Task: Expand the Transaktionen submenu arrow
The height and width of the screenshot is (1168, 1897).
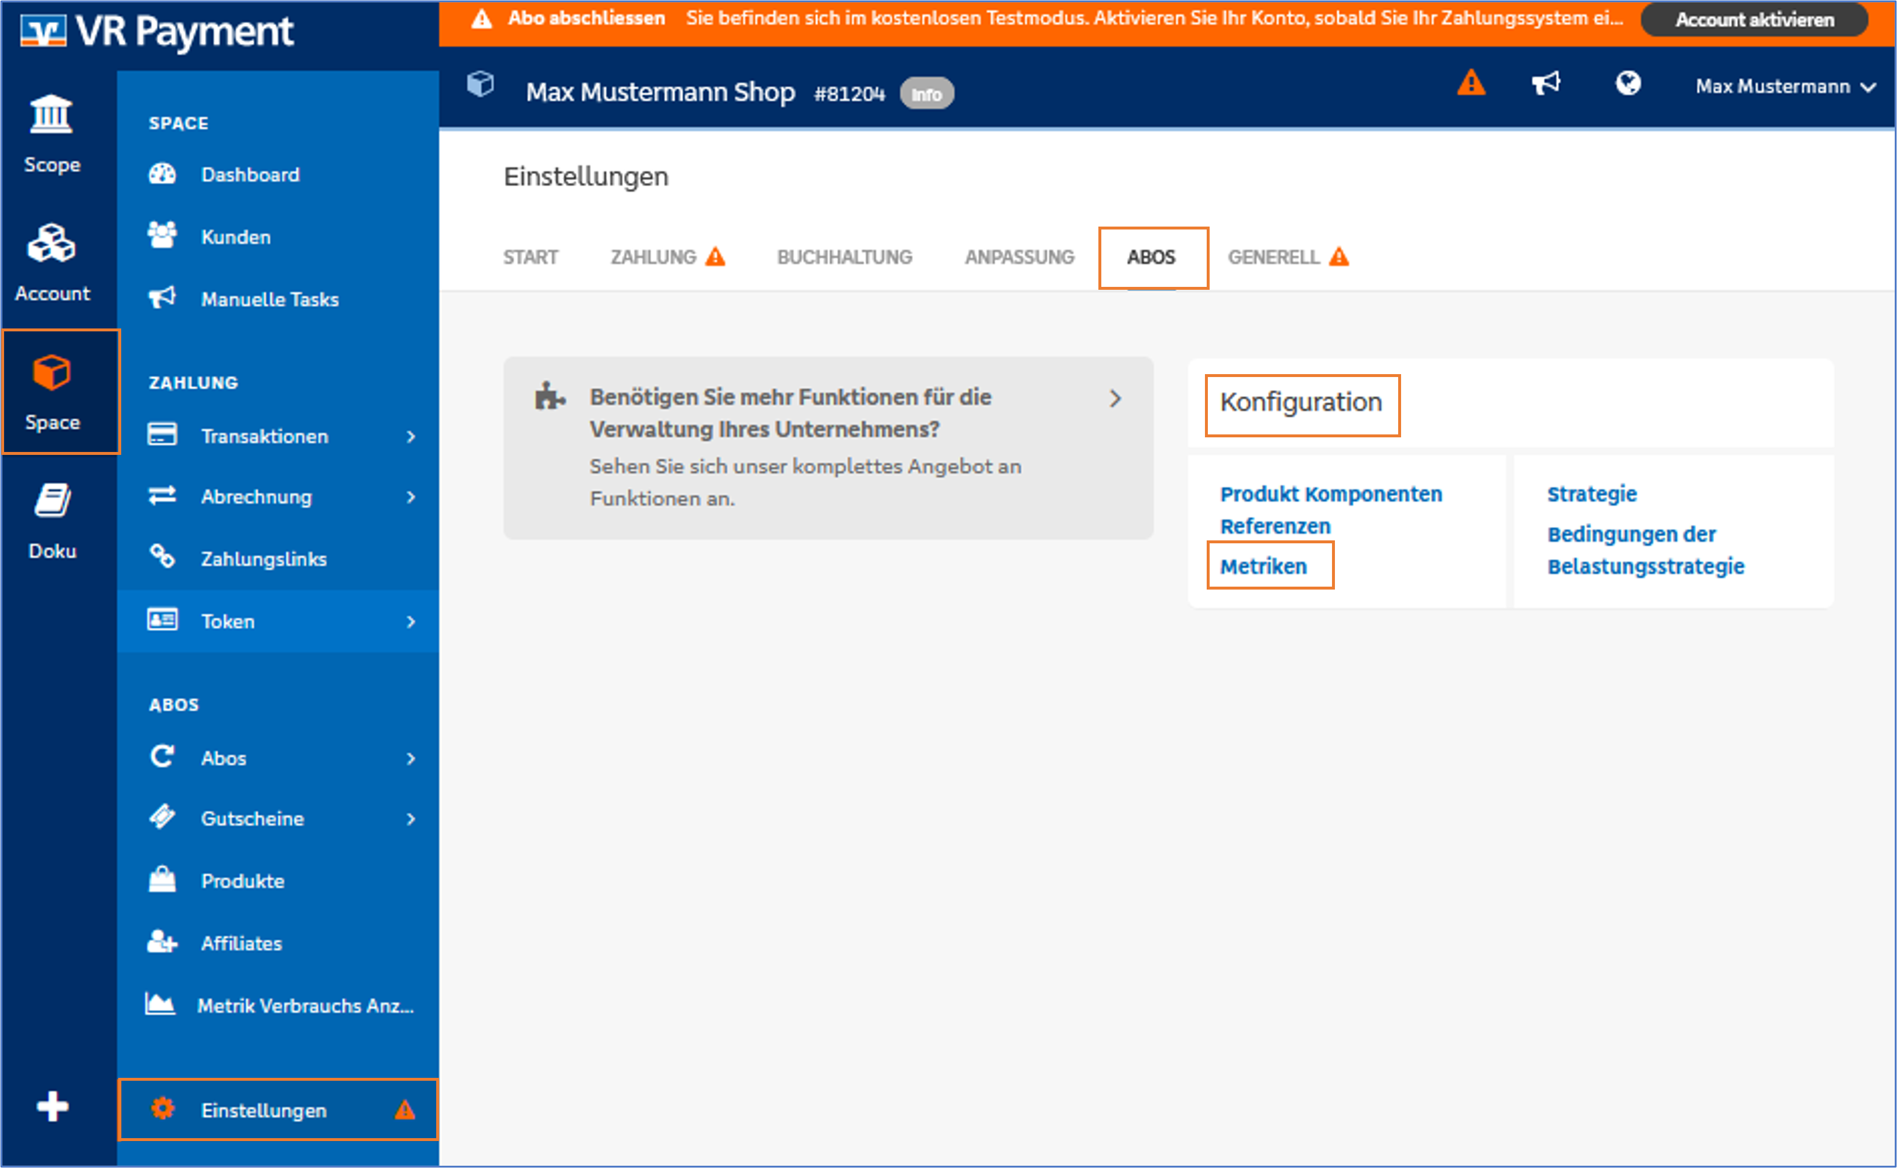Action: coord(411,436)
